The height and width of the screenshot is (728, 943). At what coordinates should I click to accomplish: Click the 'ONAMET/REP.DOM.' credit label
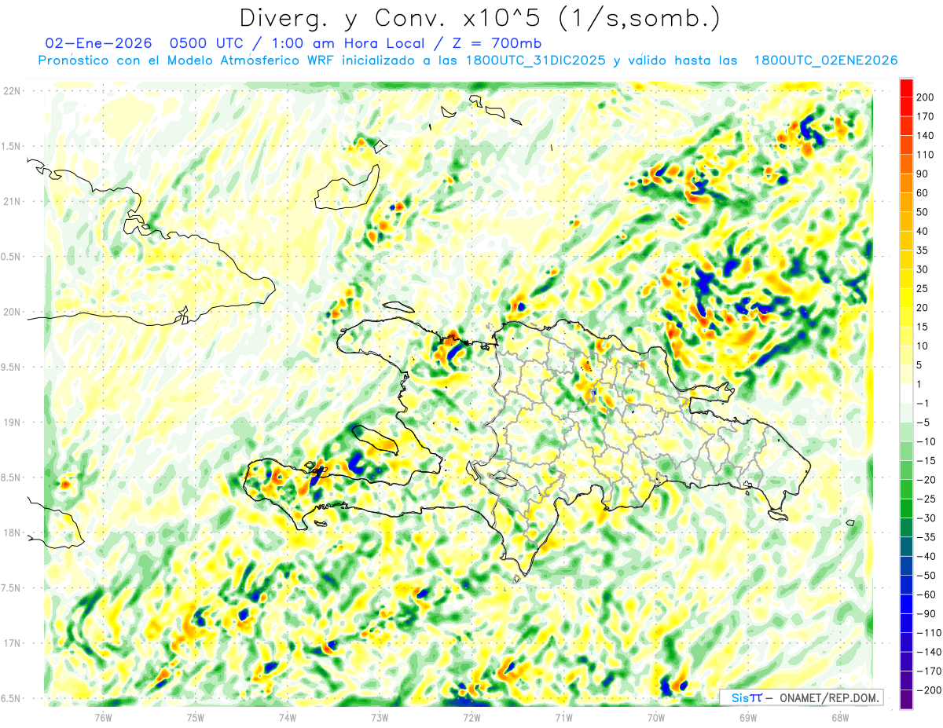click(828, 697)
